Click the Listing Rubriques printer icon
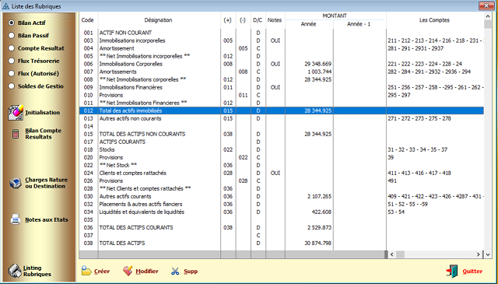 15,271
